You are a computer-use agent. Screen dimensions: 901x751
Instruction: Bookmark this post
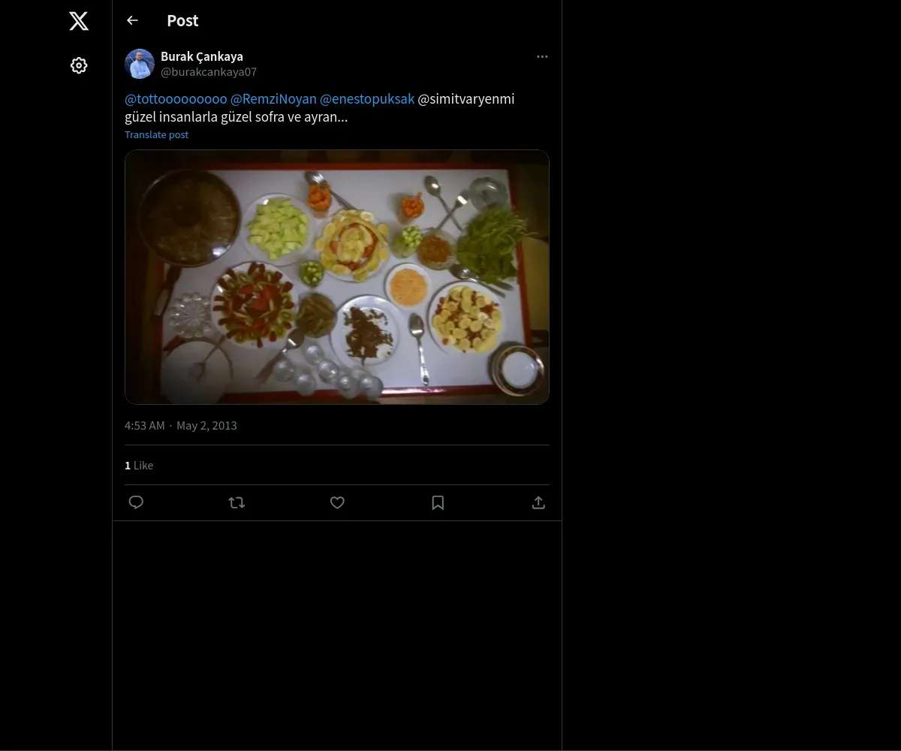pos(438,502)
